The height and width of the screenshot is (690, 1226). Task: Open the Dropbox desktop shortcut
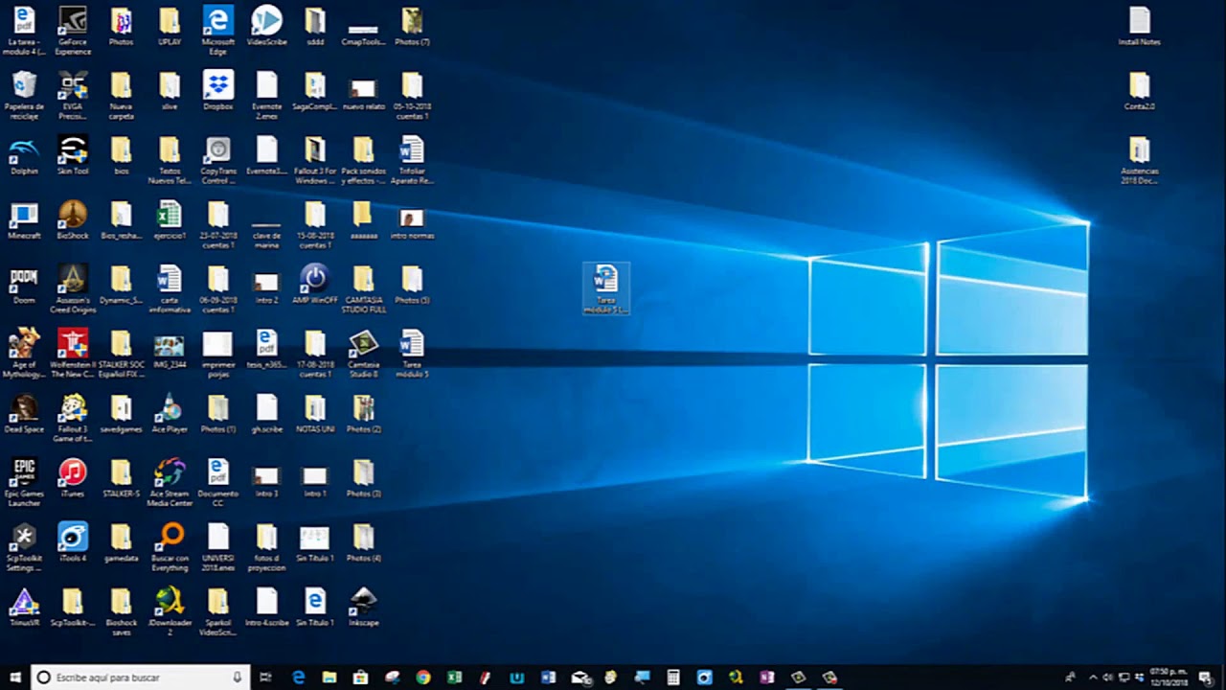coord(218,90)
